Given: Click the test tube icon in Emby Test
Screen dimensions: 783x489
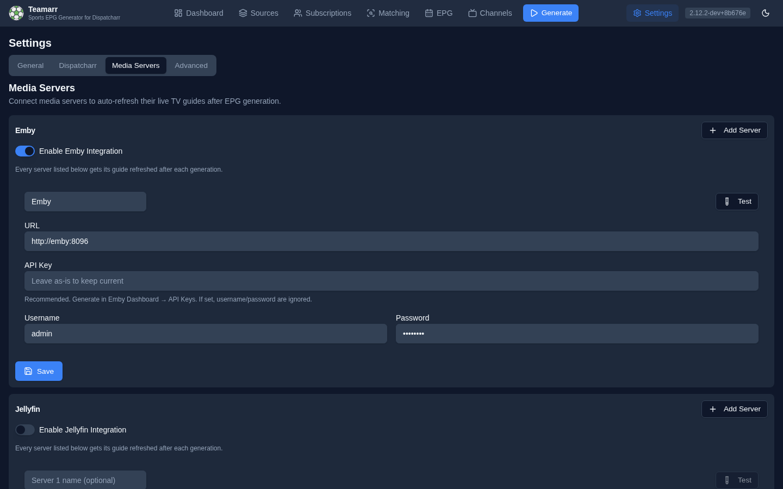Looking at the screenshot, I should tap(727, 202).
